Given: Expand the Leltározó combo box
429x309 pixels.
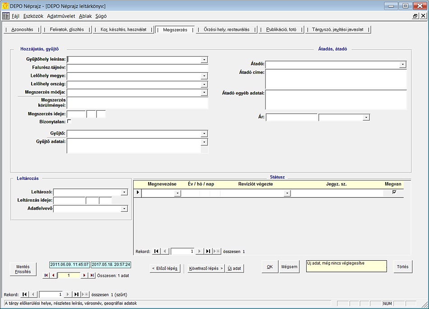Looking at the screenshot, I should click(x=124, y=192).
